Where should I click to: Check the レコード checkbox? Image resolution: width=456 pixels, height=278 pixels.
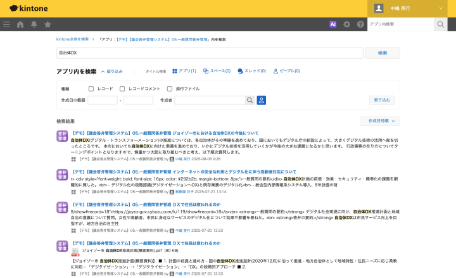point(91,89)
